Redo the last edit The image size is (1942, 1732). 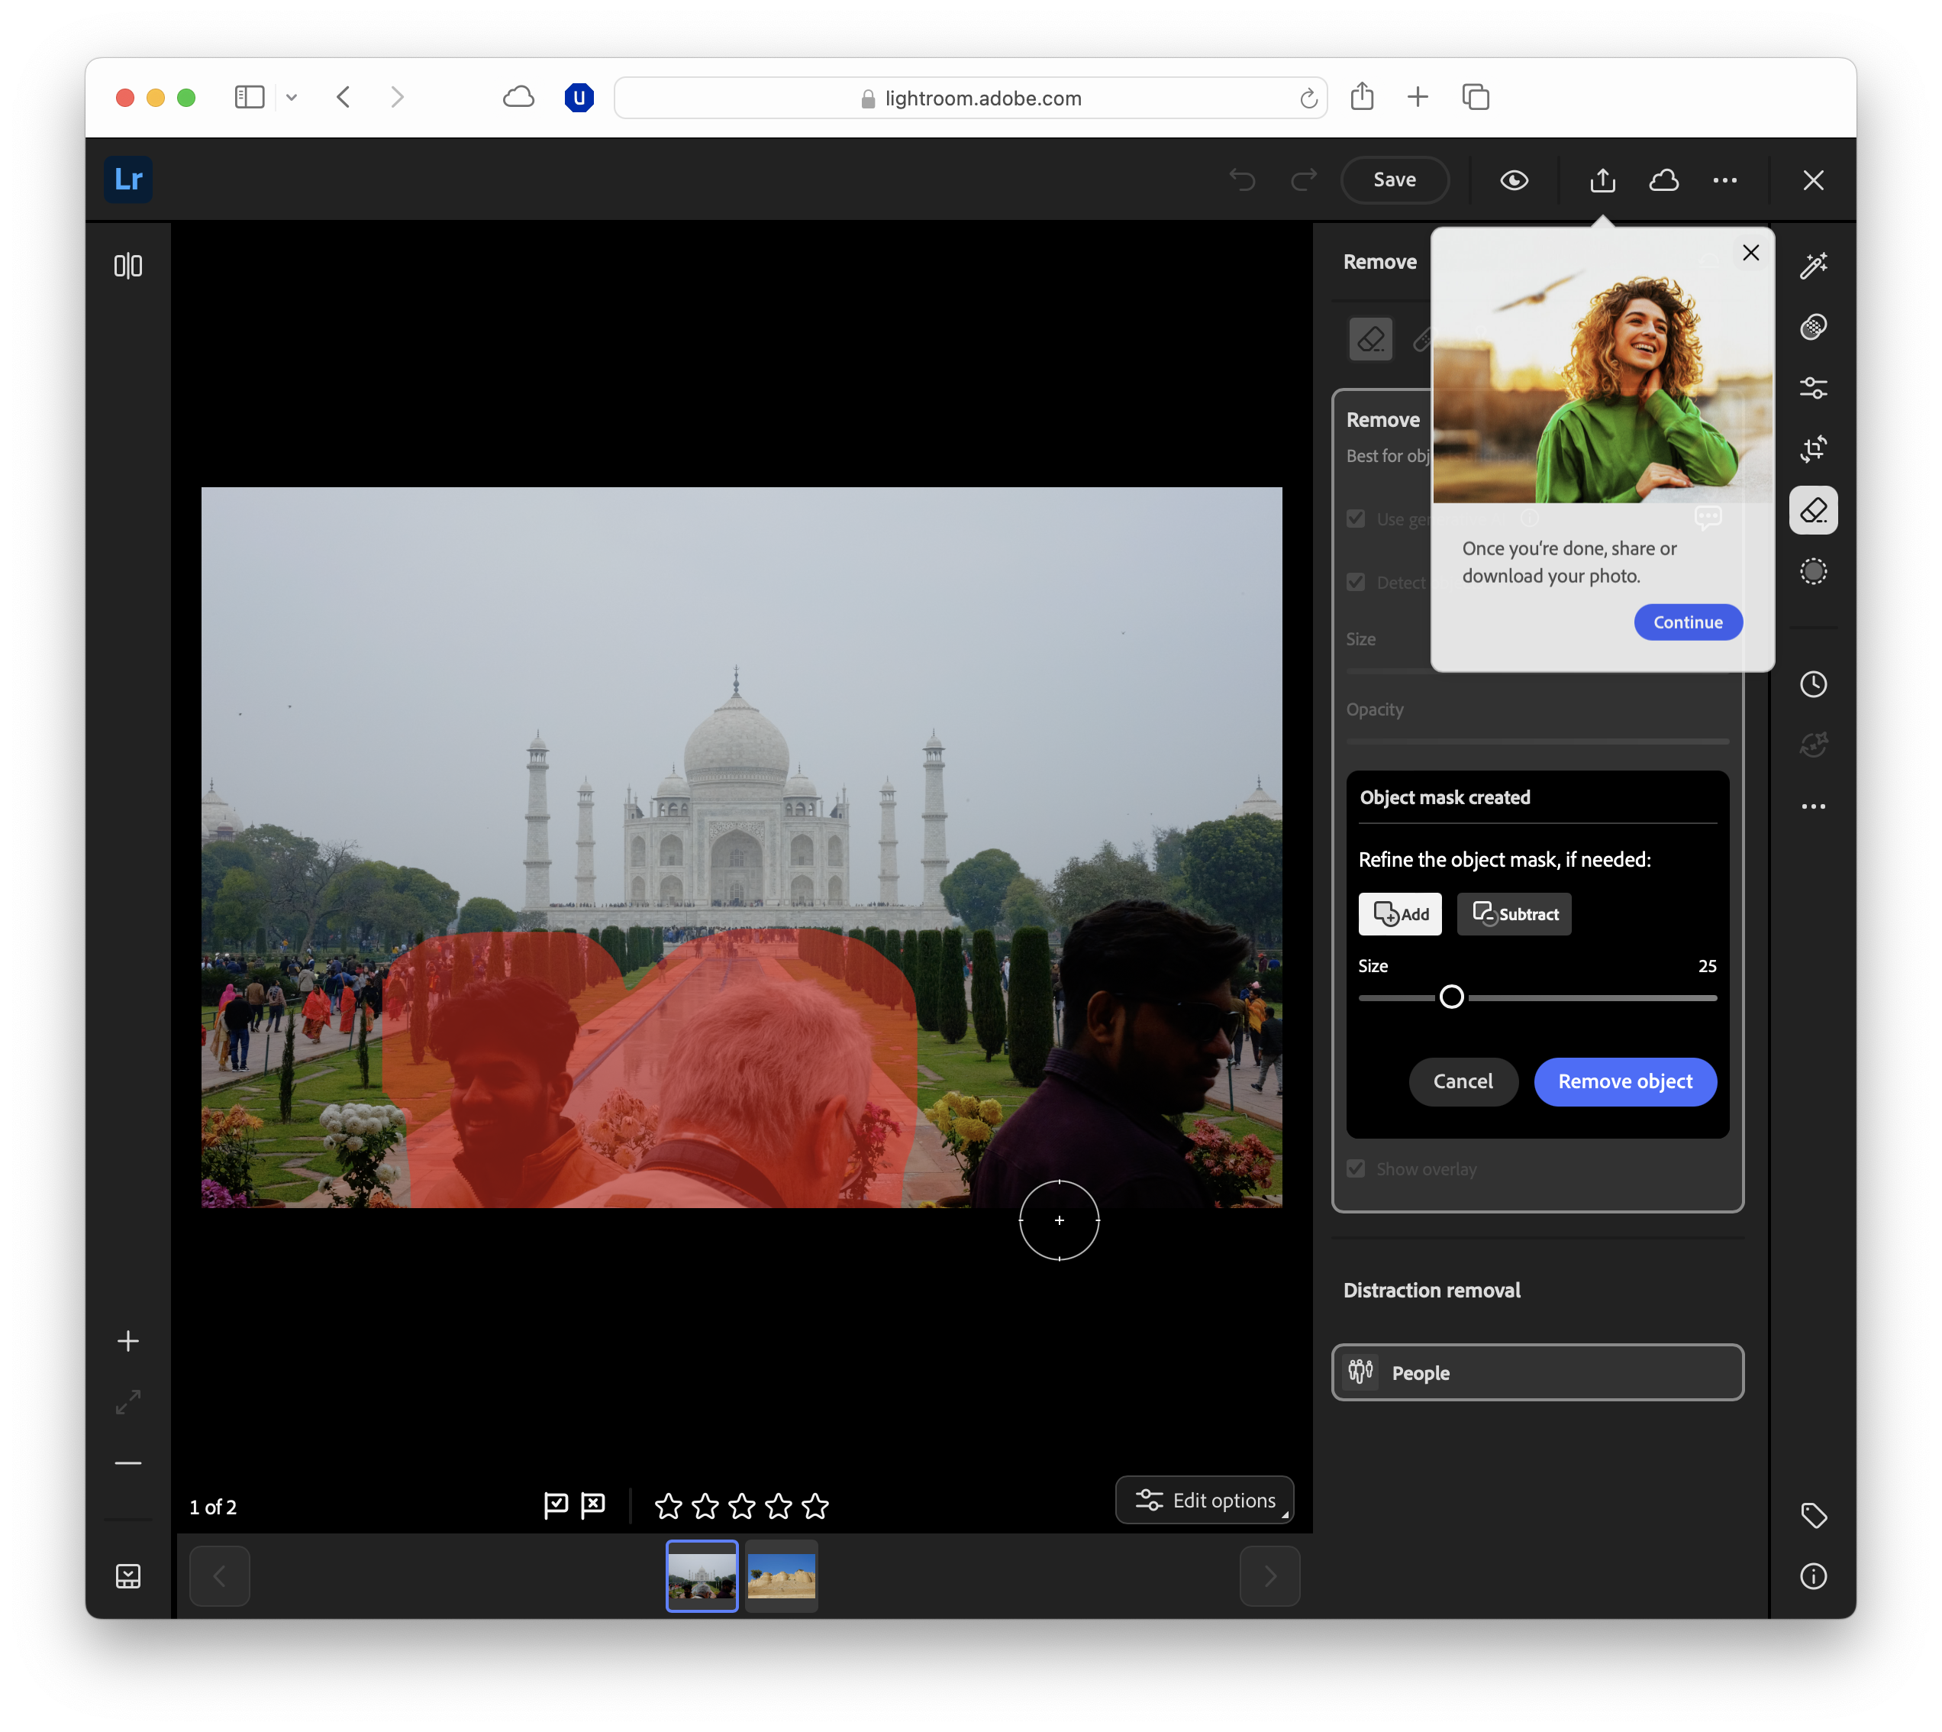1303,180
